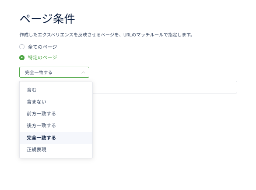This screenshot has width=256, height=190.
Task: Click the green 特定のページ label text
Action: (42, 57)
